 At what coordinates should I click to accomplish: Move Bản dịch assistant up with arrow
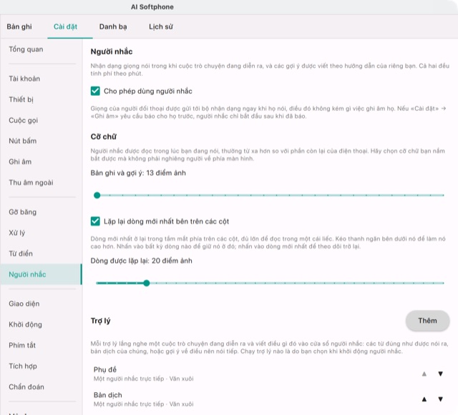424,399
